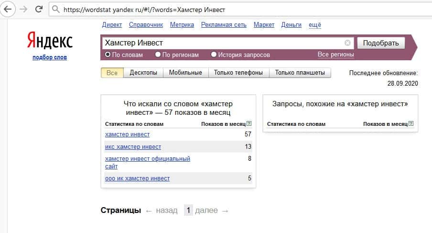The width and height of the screenshot is (432, 233).
Task: Click the browser forward arrow button
Action: click(x=23, y=9)
